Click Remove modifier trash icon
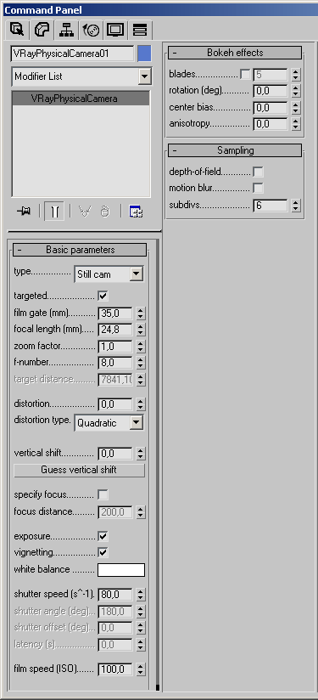 click(104, 212)
